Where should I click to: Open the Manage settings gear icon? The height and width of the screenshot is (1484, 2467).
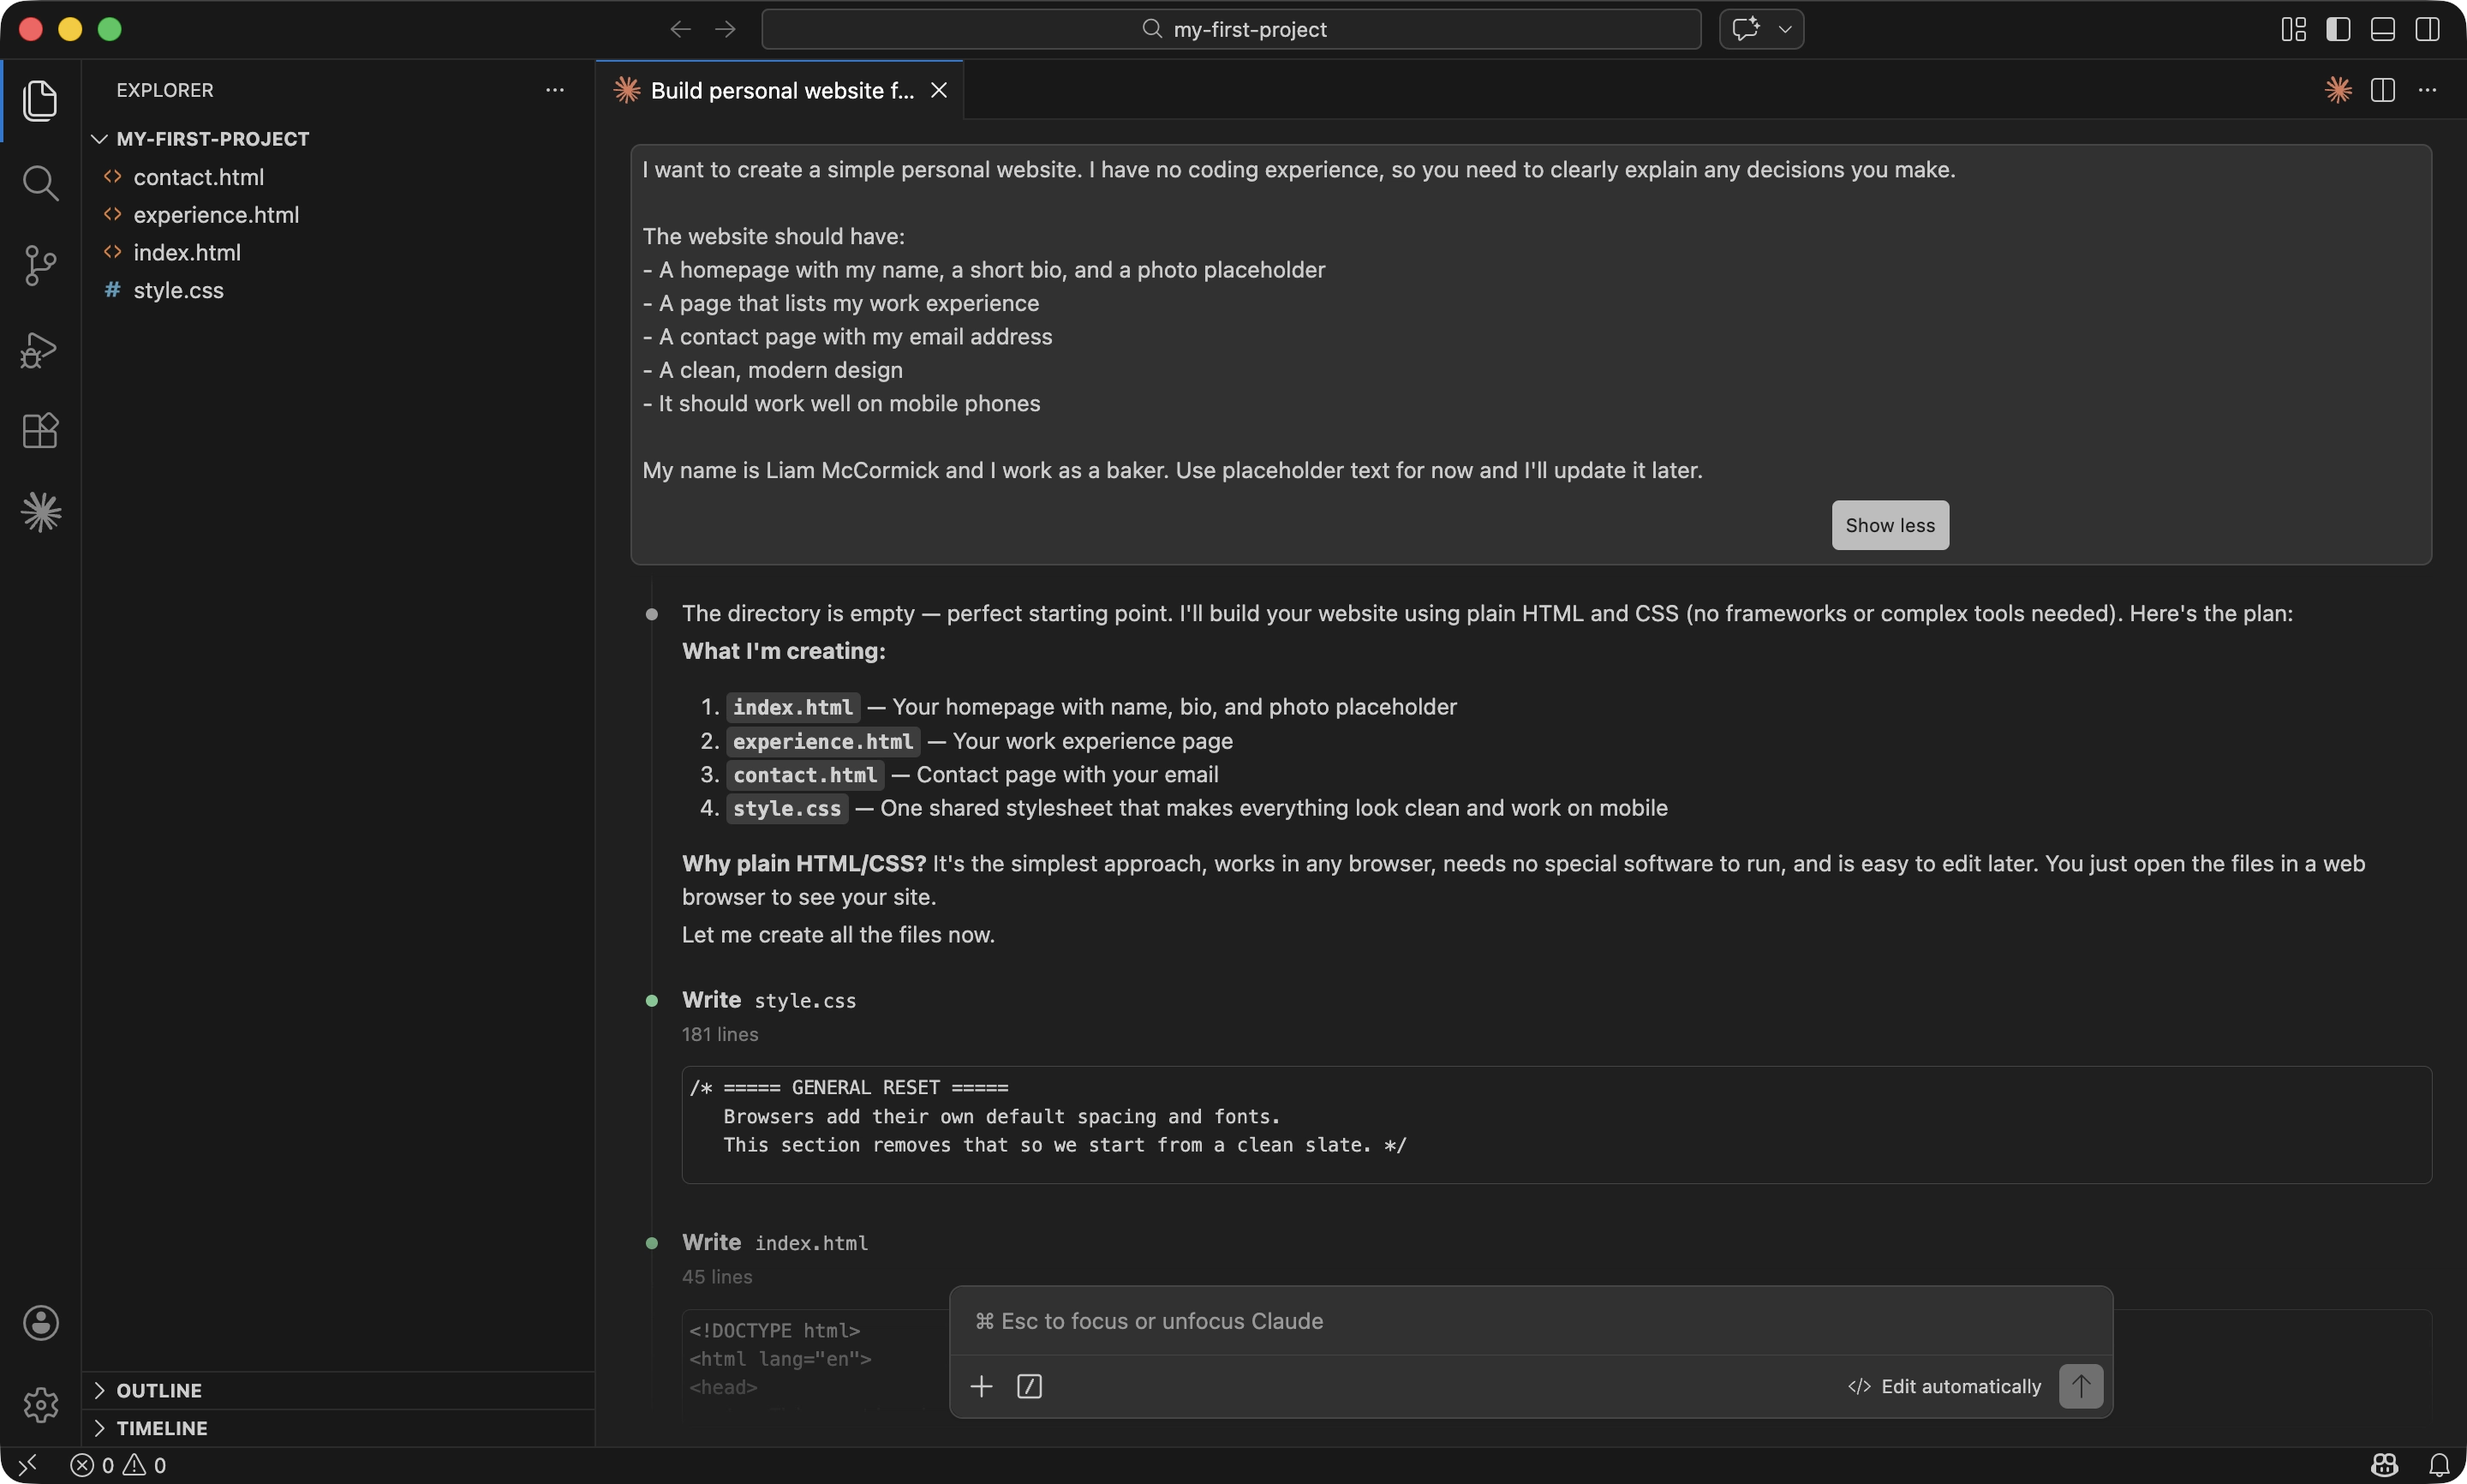point(40,1405)
